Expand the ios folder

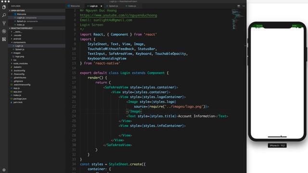(15, 60)
